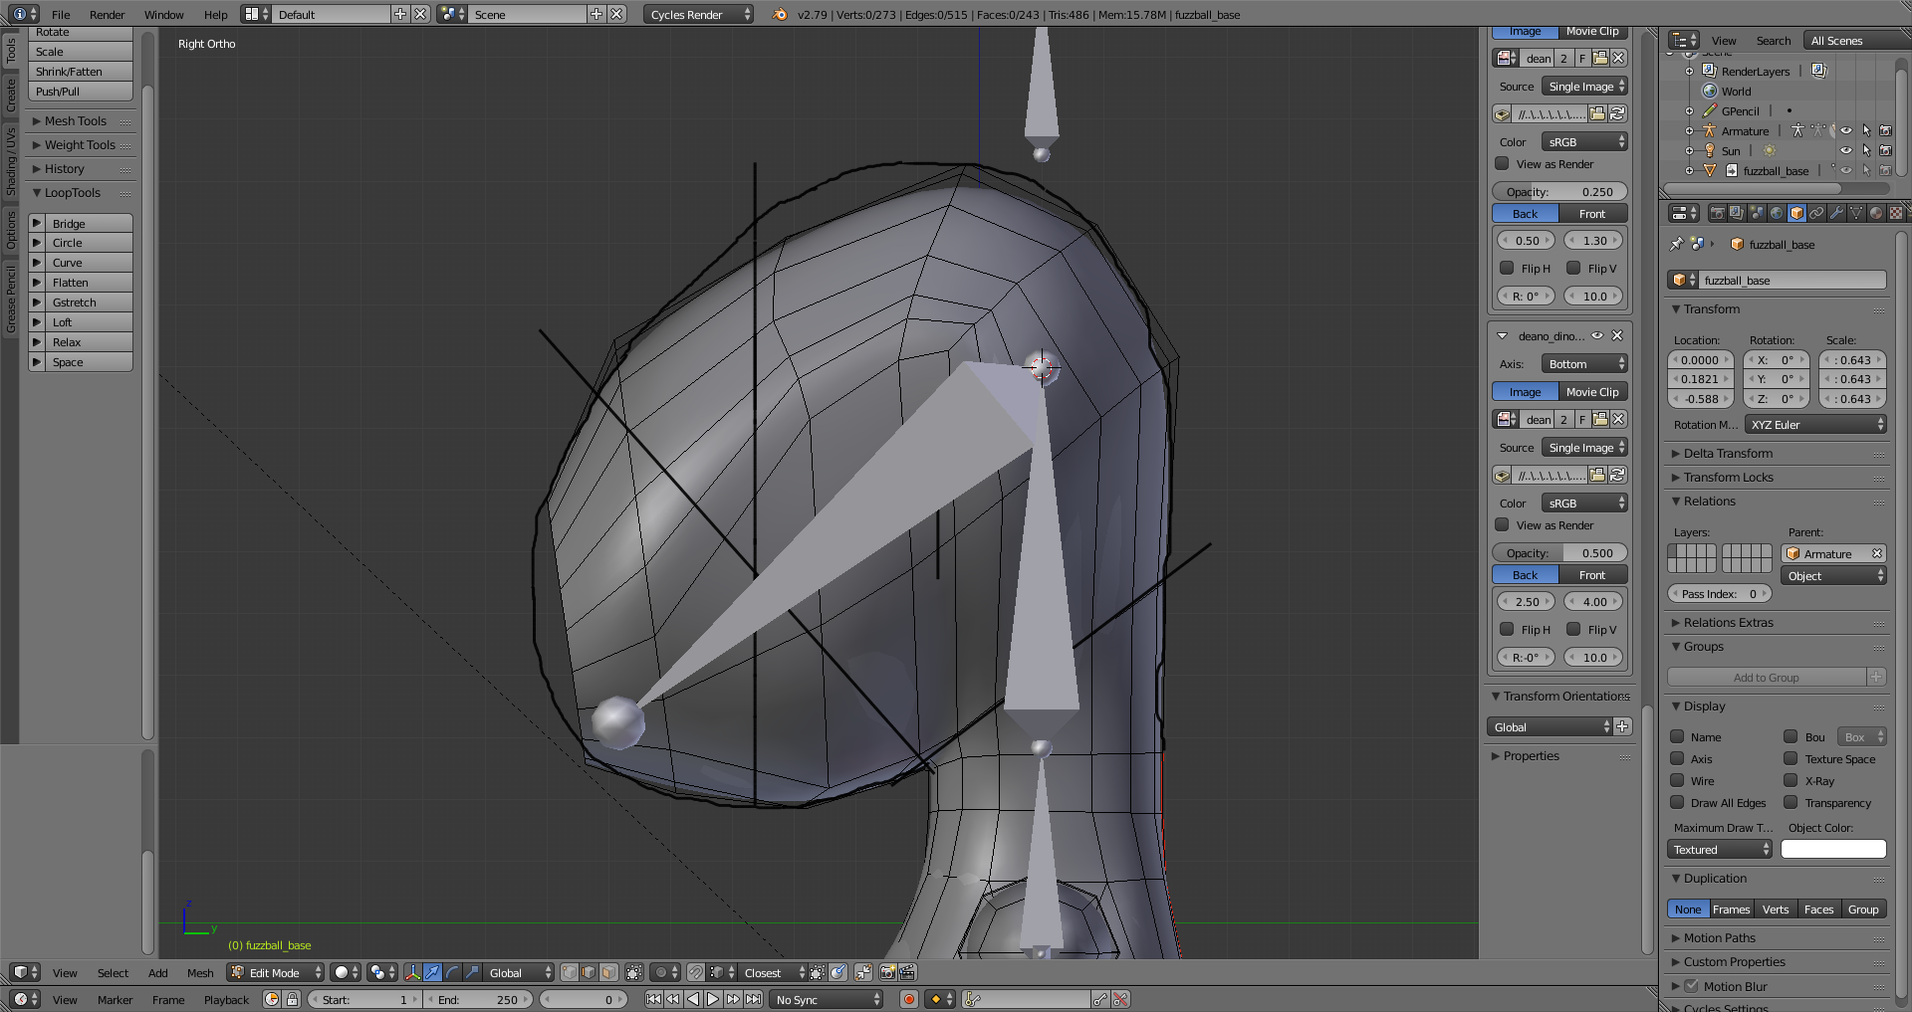Click the Shrink/Fatten button

[81, 71]
